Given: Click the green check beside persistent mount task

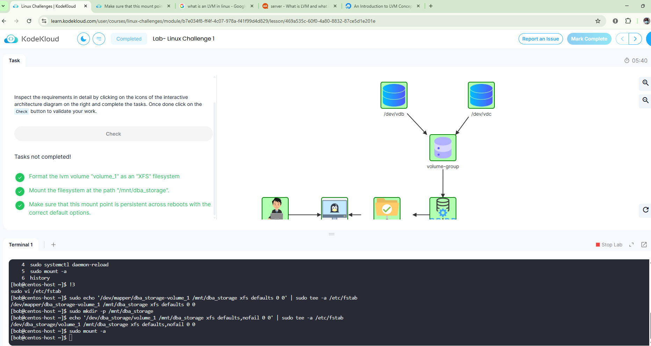Looking at the screenshot, I should (20, 206).
